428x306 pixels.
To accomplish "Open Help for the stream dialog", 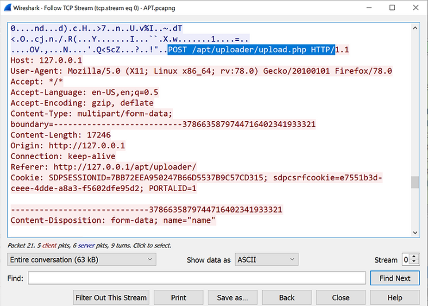I will tap(395, 298).
